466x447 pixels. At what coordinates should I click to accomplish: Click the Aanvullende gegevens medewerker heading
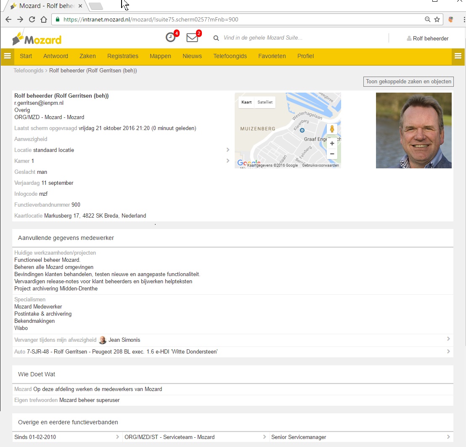tap(66, 238)
